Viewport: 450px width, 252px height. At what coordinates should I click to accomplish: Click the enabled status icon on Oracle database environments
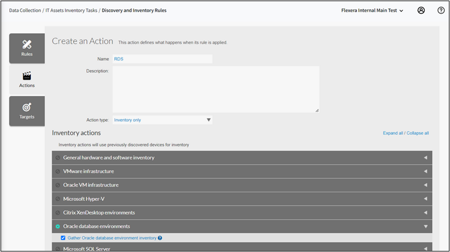point(57,226)
